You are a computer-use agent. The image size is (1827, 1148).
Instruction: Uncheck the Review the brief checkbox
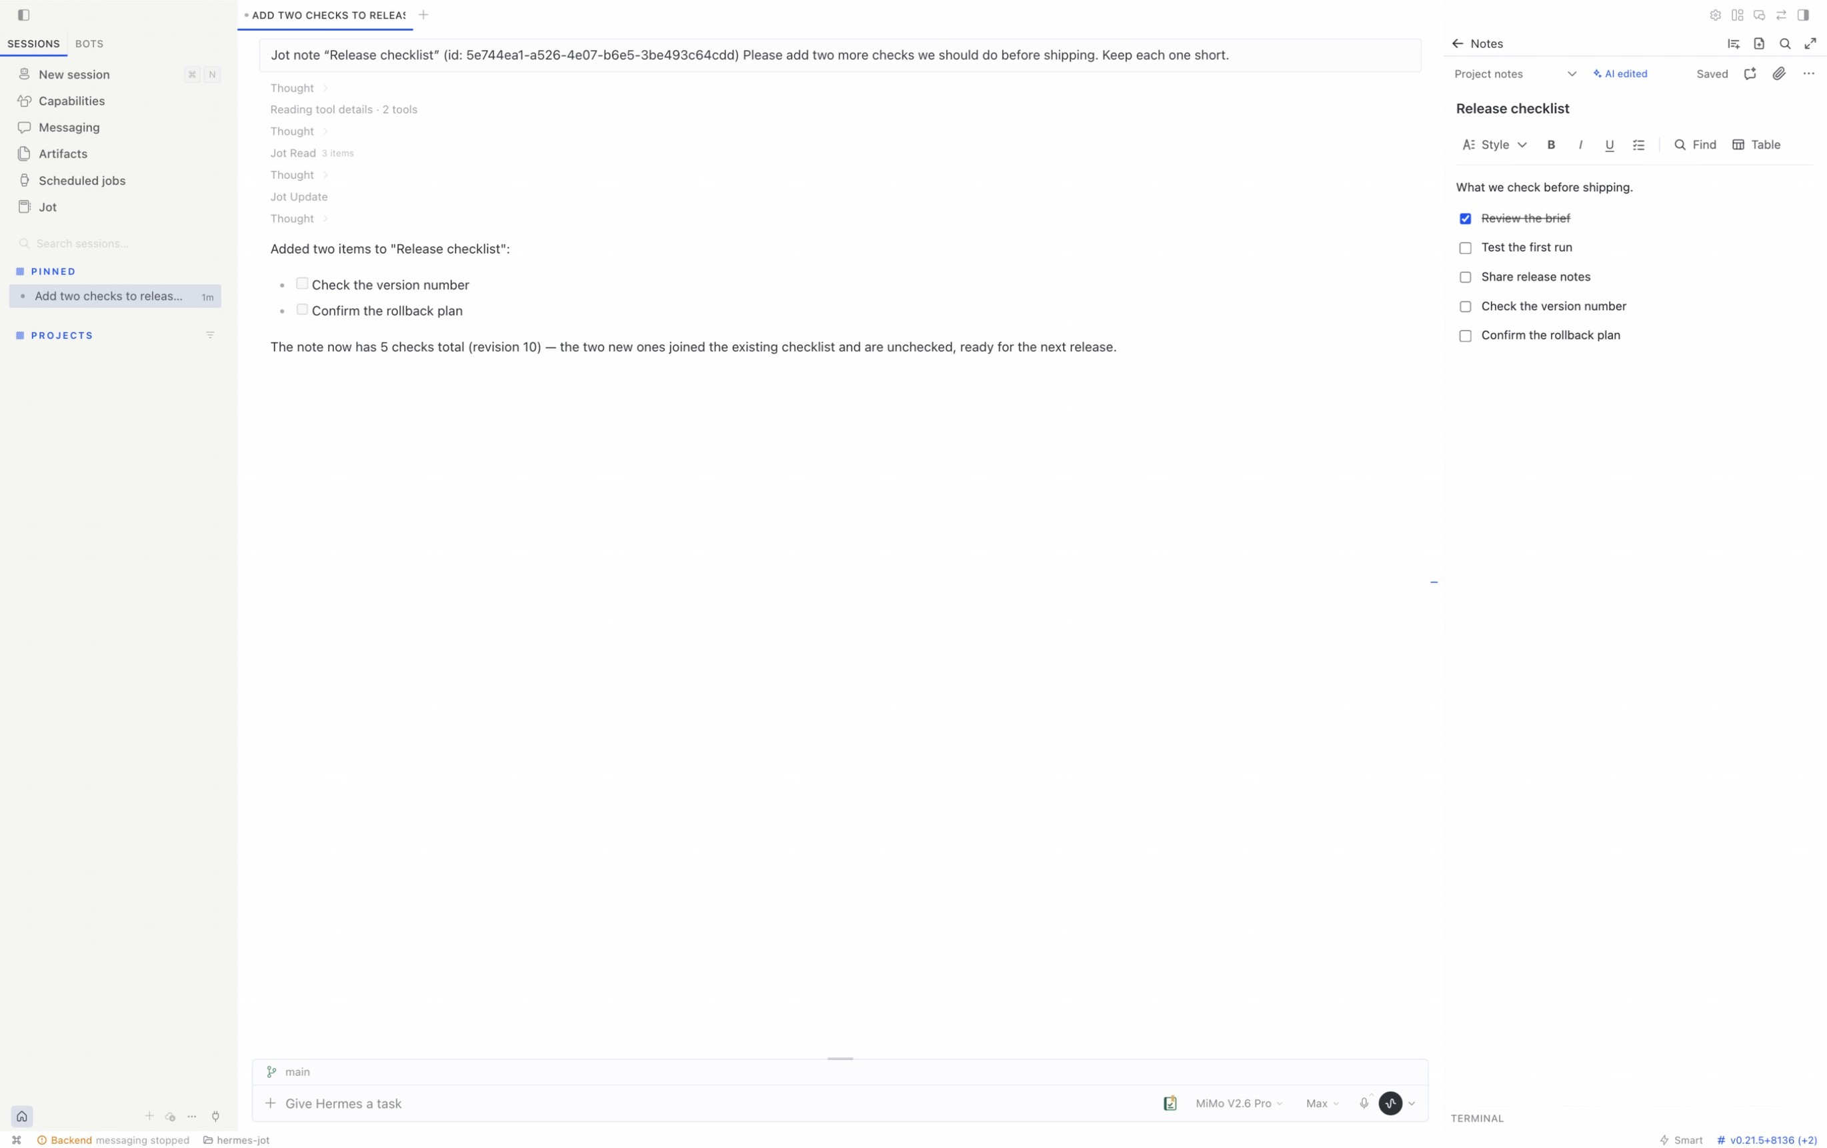(x=1465, y=219)
